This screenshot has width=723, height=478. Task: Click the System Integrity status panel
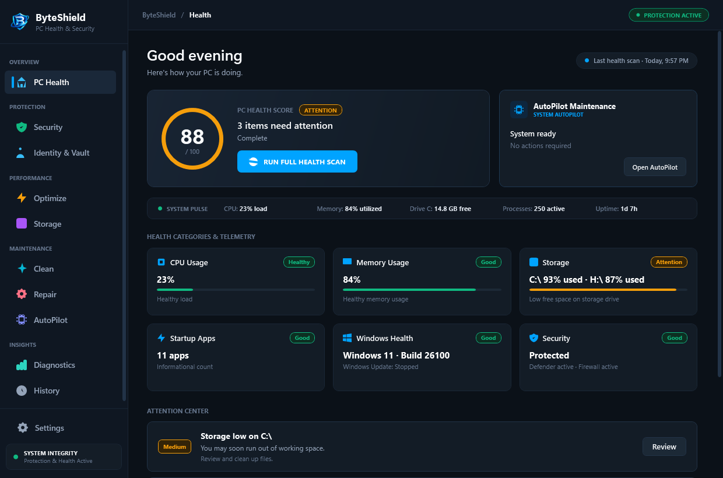click(64, 456)
